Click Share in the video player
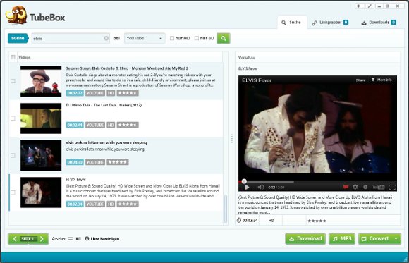Screen dimensions: 409x263 pos(360,80)
